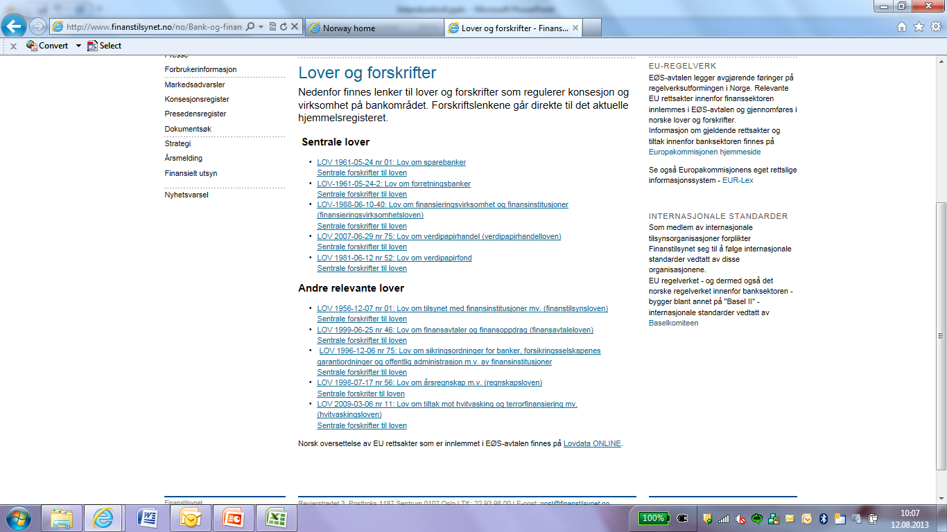This screenshot has width=947, height=532.
Task: Click the page vertical scrollbar thumb
Action: pos(941,337)
